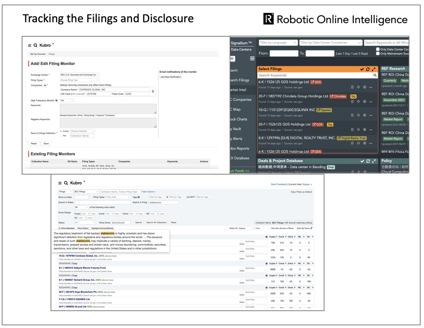Refresh the Select Filings panel

[x=368, y=69]
